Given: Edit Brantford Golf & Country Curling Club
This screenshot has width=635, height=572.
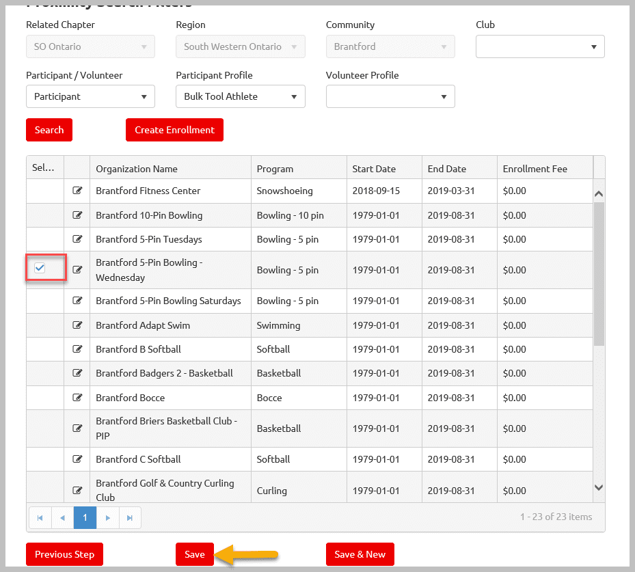Looking at the screenshot, I should point(77,490).
